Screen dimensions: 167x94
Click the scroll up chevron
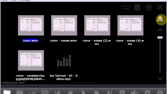coord(160,30)
